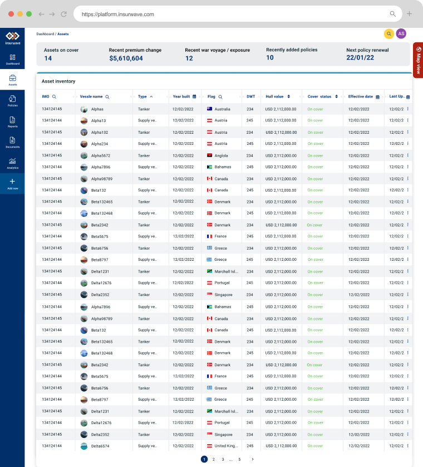Open Dashboard from the left sidebar
The width and height of the screenshot is (423, 467).
click(12, 59)
